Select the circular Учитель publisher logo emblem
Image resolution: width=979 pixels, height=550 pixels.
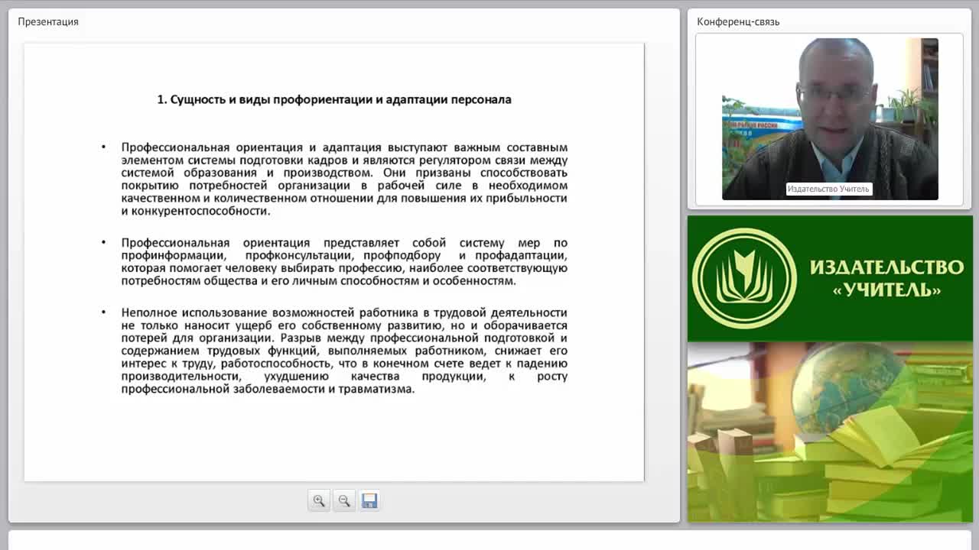point(744,279)
